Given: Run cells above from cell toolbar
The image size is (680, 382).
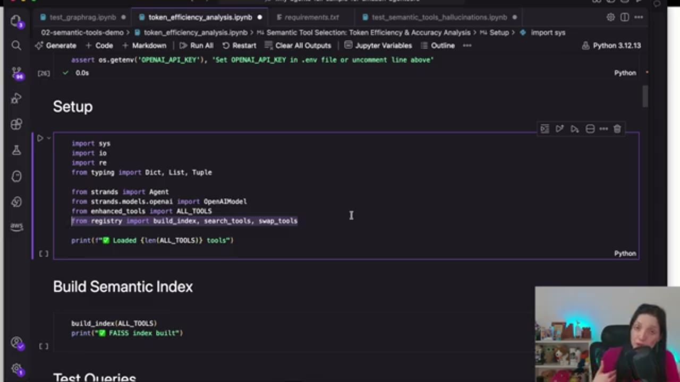Looking at the screenshot, I should coord(559,128).
